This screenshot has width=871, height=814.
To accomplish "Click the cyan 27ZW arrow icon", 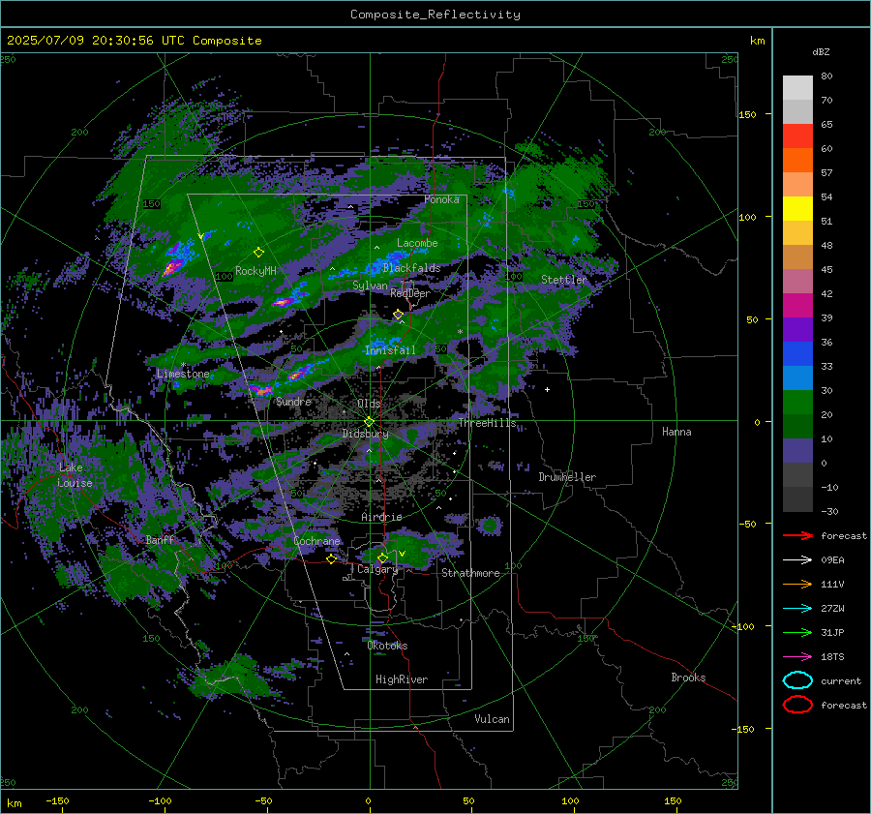I will [x=797, y=609].
